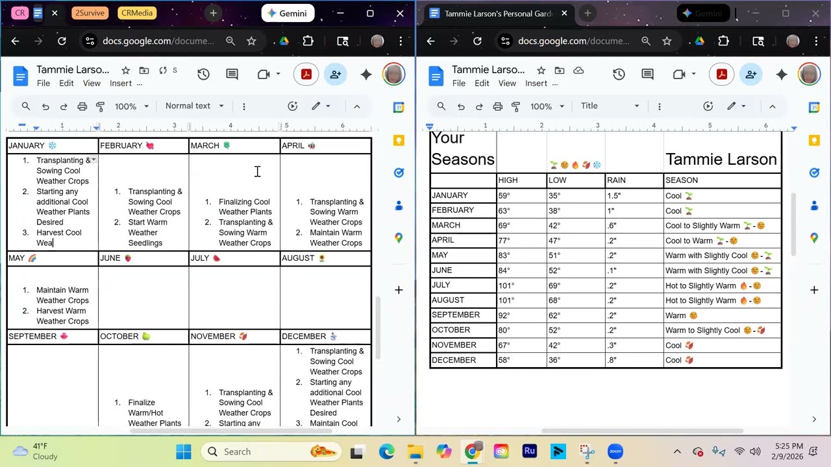
Task: Open Adobe Acrobat extension in right window
Action: tap(721, 75)
